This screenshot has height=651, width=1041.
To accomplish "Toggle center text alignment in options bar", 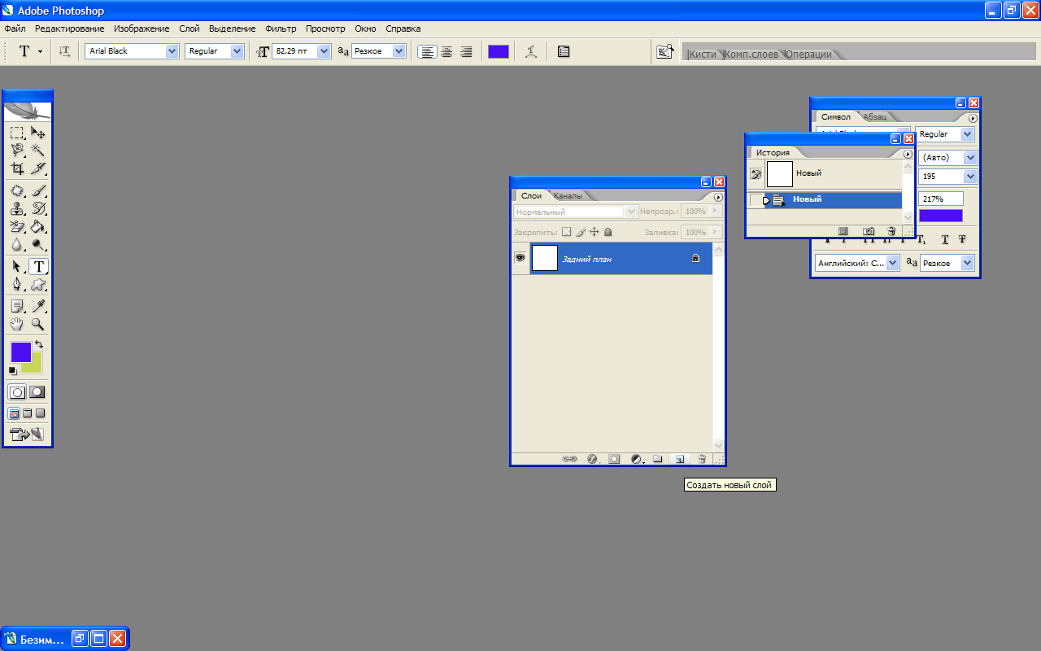I will 446,51.
